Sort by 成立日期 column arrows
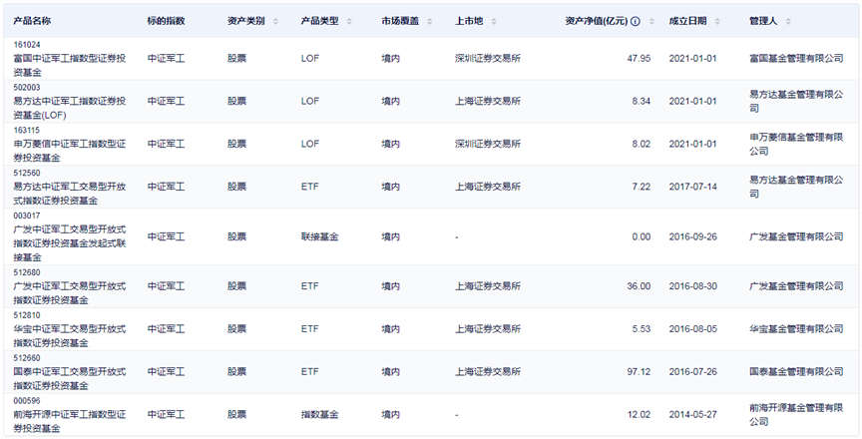Viewport: 862px width, 439px height. coord(717,21)
